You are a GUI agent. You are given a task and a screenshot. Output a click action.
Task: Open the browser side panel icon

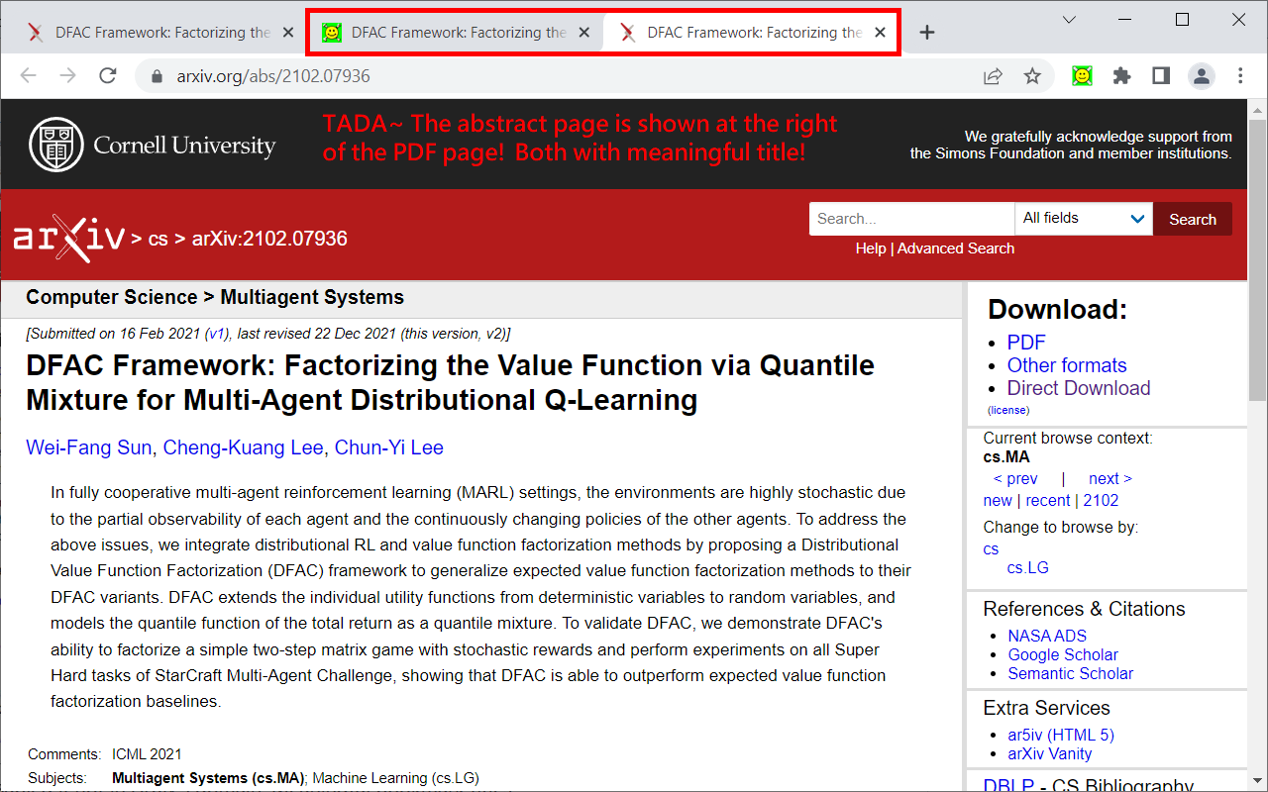coord(1160,75)
